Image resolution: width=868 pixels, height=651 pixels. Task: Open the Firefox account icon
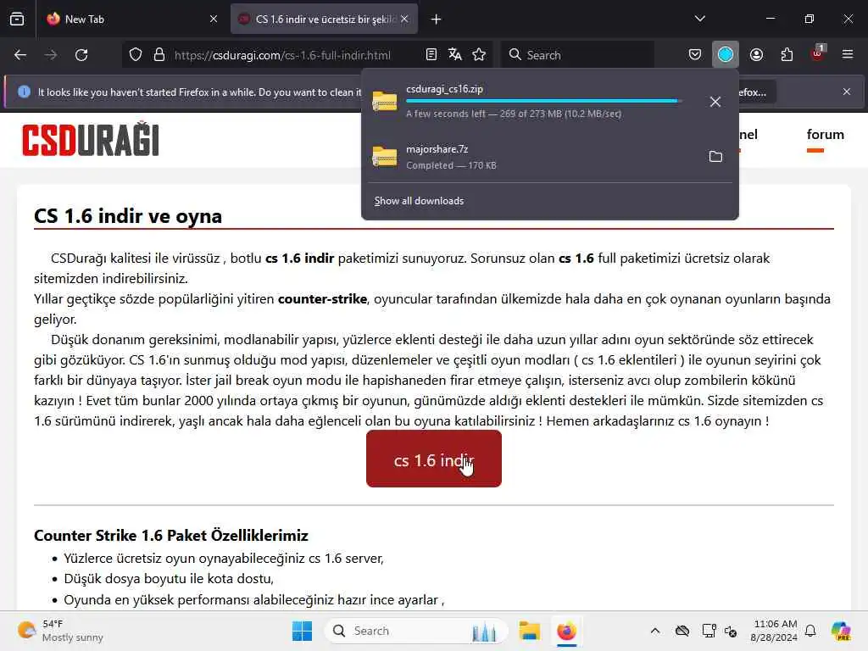click(756, 54)
